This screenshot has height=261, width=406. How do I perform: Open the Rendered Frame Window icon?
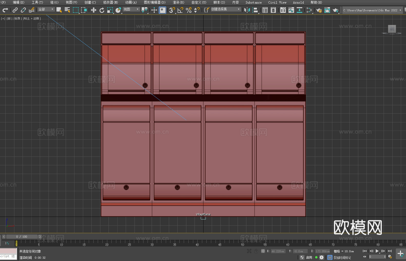coord(327,10)
